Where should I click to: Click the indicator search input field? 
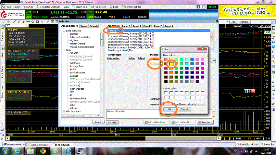[76, 122]
